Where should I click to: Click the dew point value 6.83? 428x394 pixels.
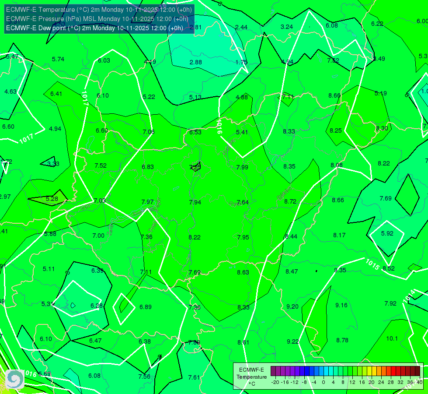point(148,167)
